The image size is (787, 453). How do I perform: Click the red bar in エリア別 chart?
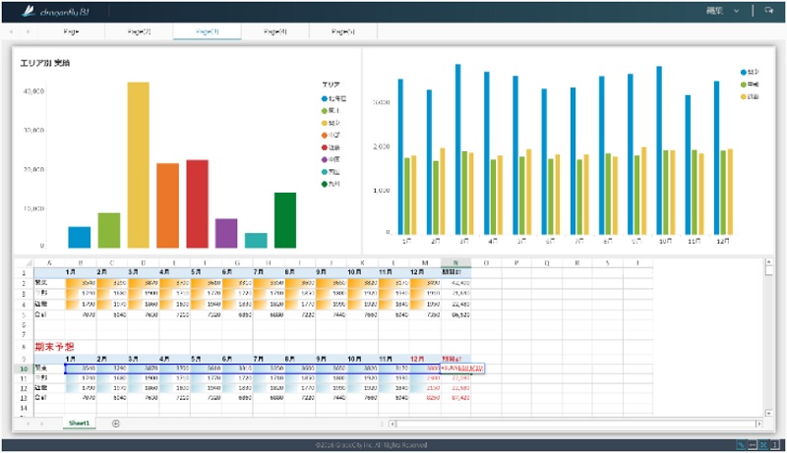click(198, 204)
